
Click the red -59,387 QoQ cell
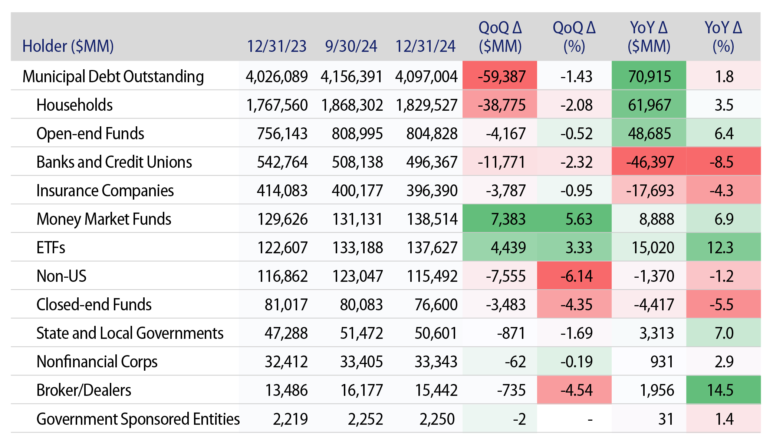pos(501,77)
